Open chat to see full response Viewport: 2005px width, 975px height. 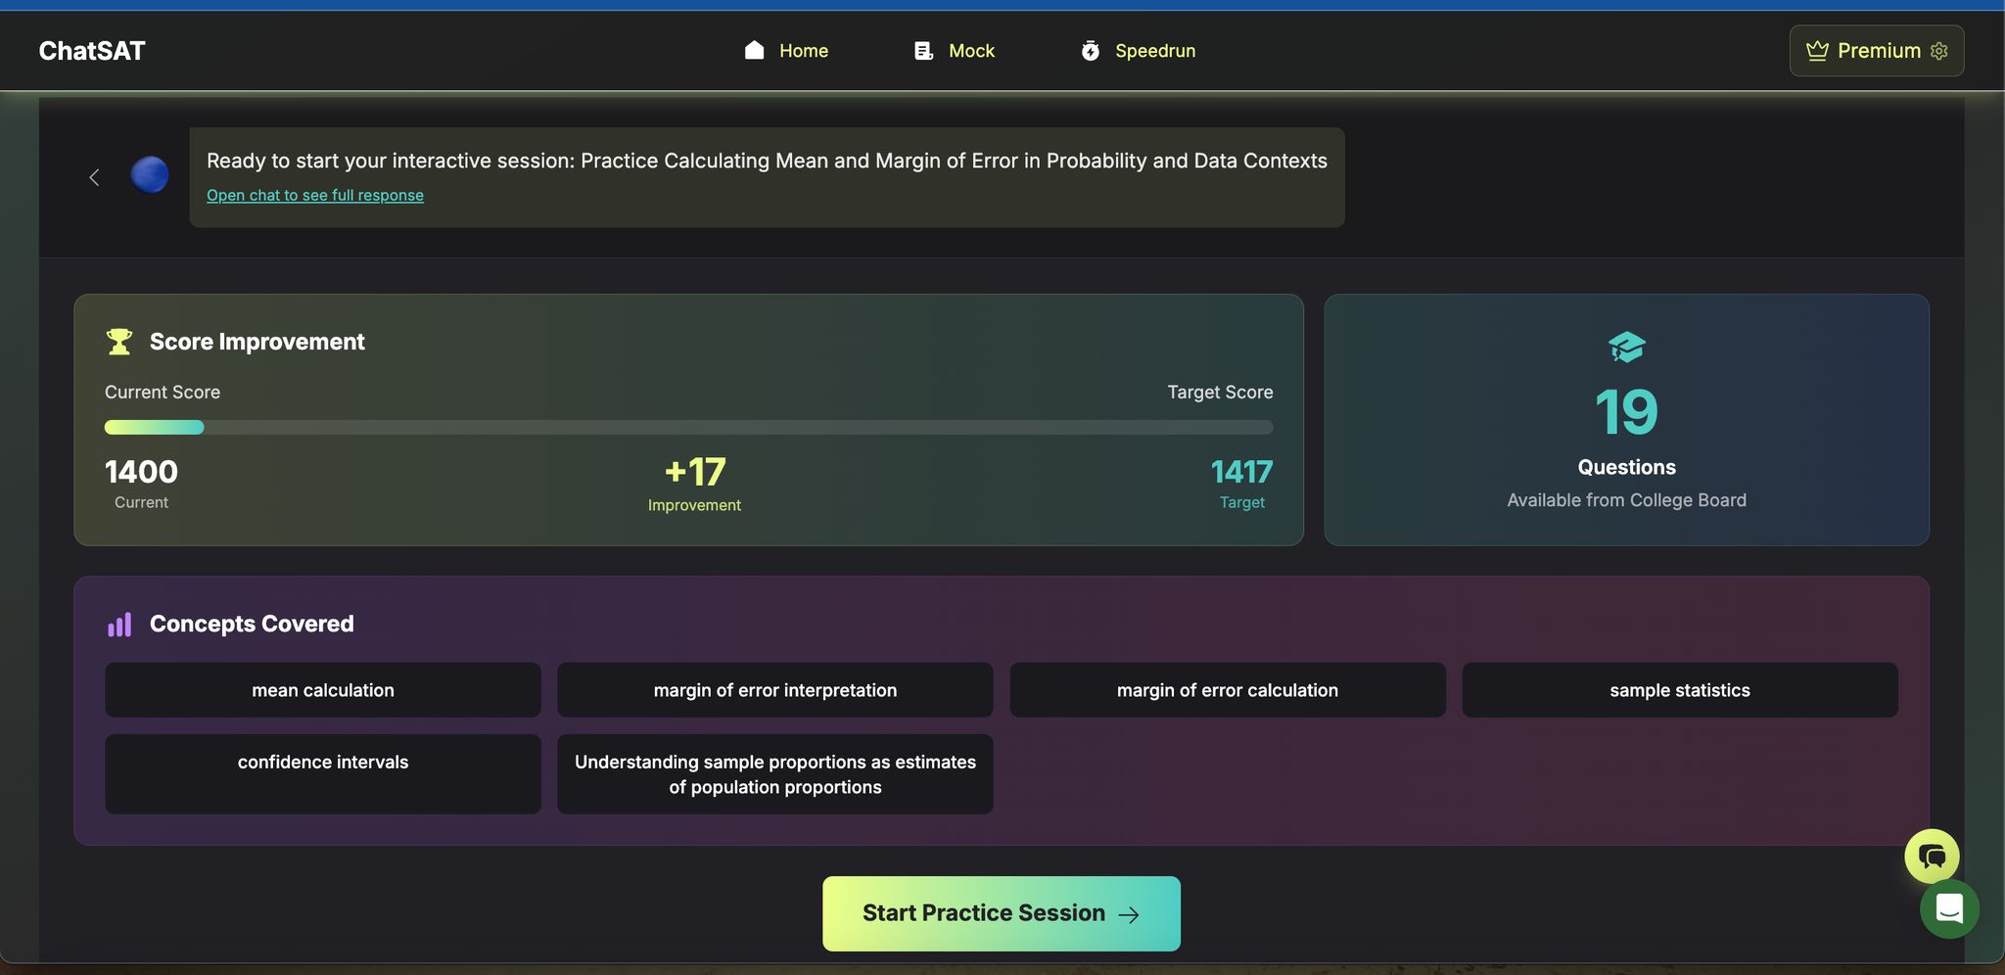[314, 196]
